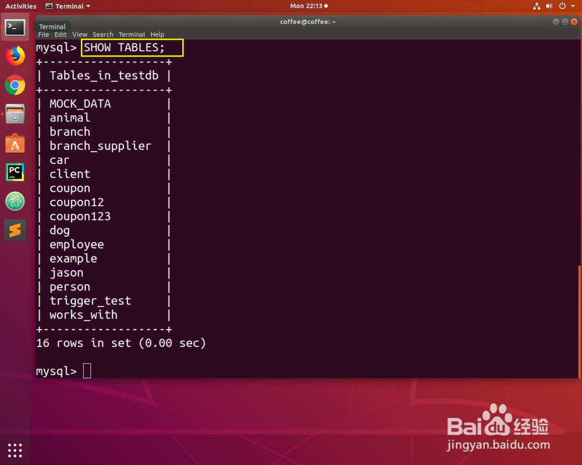This screenshot has width=582, height=465.
Task: Open the Activities overview
Action: pos(21,6)
